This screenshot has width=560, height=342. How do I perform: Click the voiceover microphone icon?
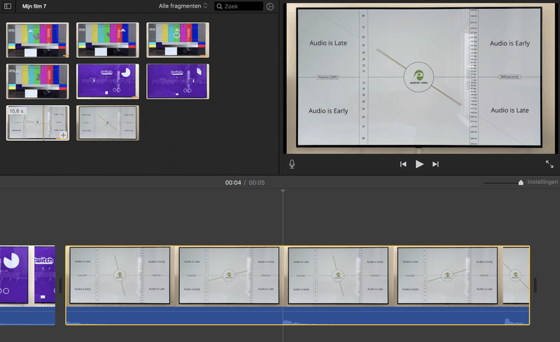pos(292,164)
